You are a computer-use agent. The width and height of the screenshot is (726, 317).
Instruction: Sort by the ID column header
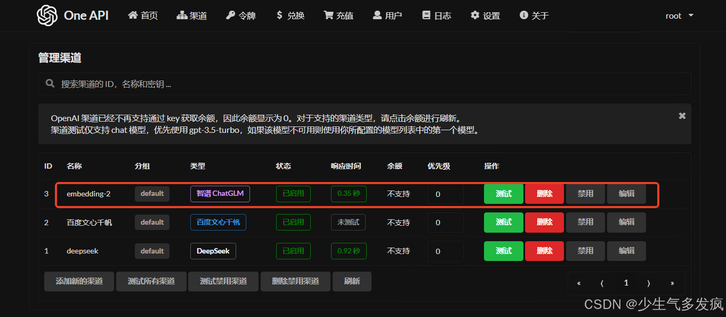pyautogui.click(x=48, y=166)
